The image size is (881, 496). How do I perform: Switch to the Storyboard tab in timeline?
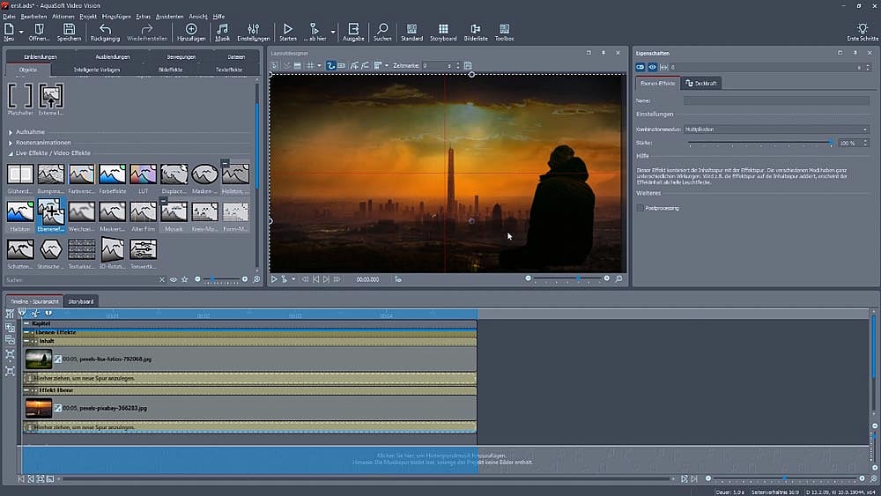point(81,301)
